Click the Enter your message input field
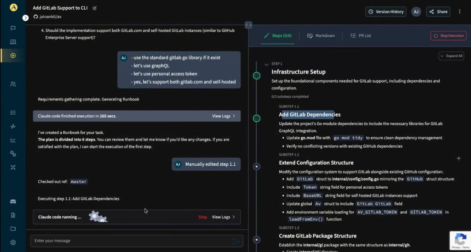 [x=131, y=241]
